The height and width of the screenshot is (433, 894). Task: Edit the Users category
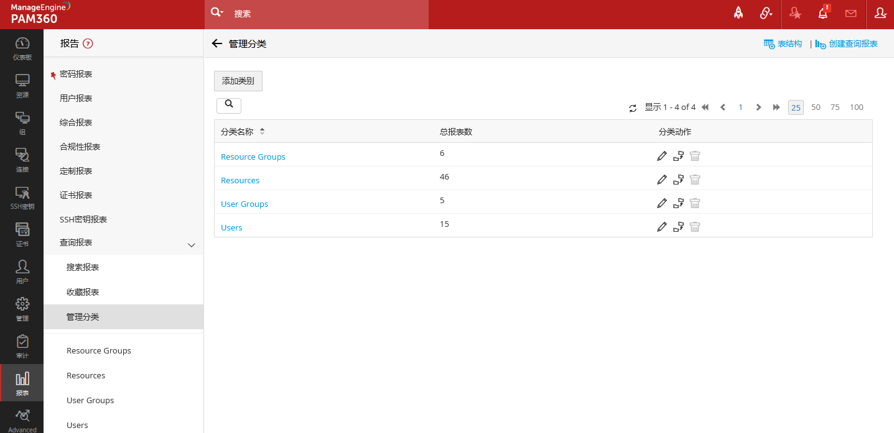point(662,227)
